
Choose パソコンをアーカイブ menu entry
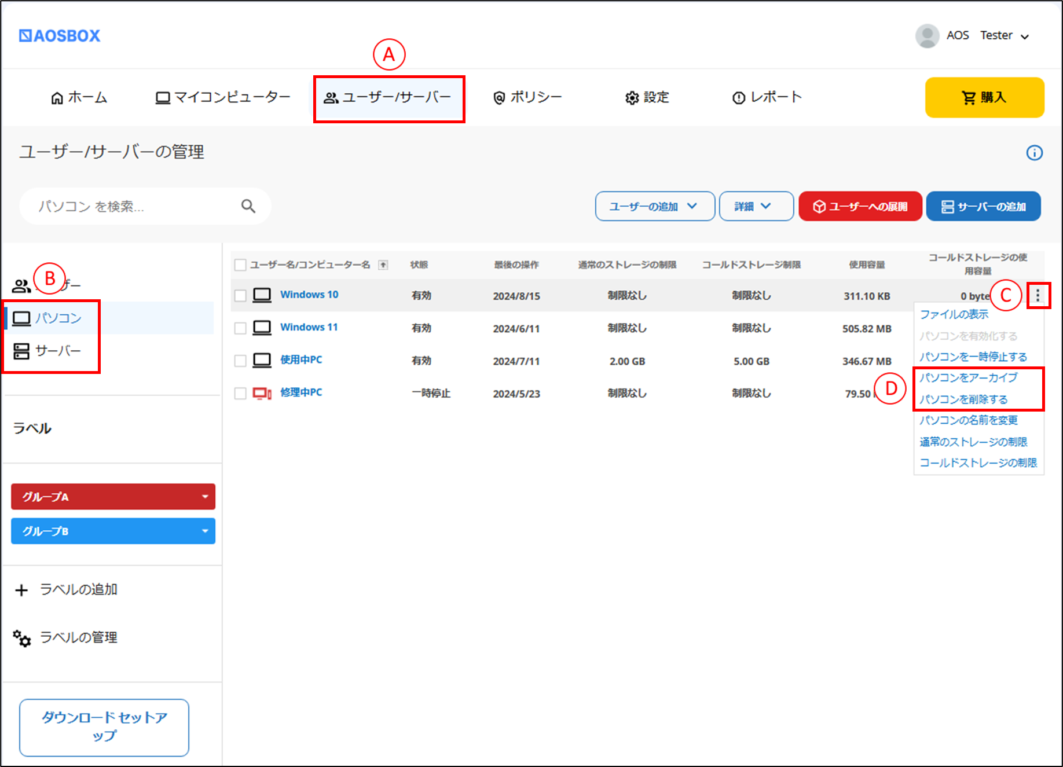[x=969, y=377]
